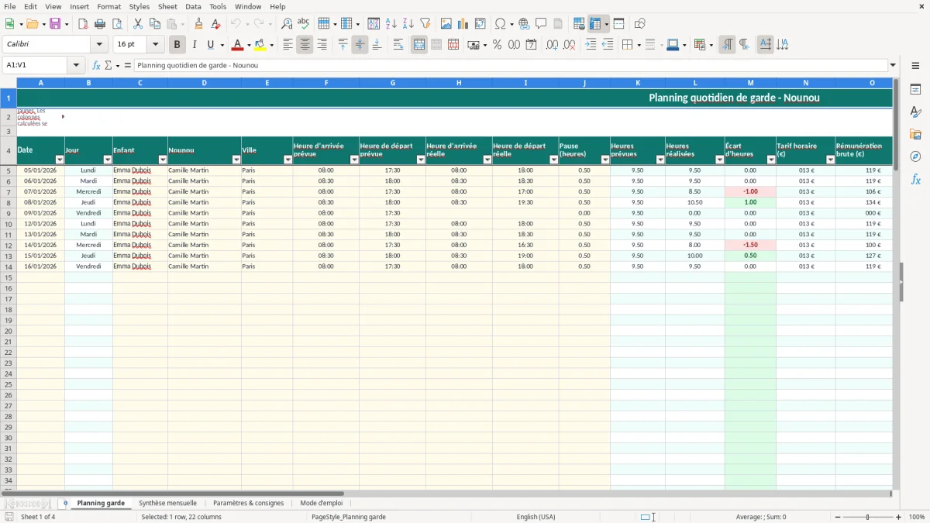Click the vertical scrollbar
This screenshot has height=523, width=930.
click(896, 124)
